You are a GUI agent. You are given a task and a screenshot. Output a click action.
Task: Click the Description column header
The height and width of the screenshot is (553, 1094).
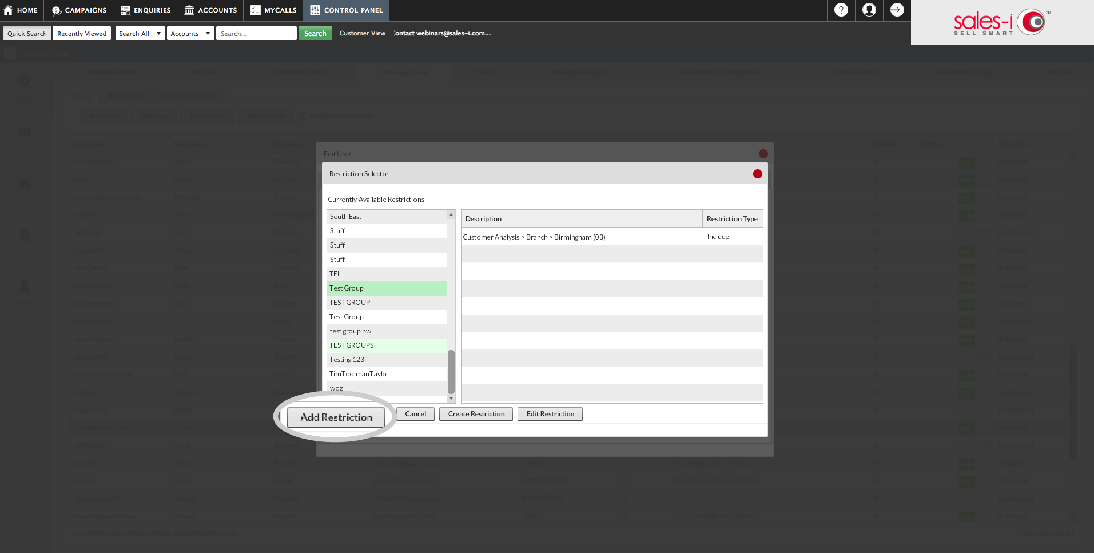point(582,219)
